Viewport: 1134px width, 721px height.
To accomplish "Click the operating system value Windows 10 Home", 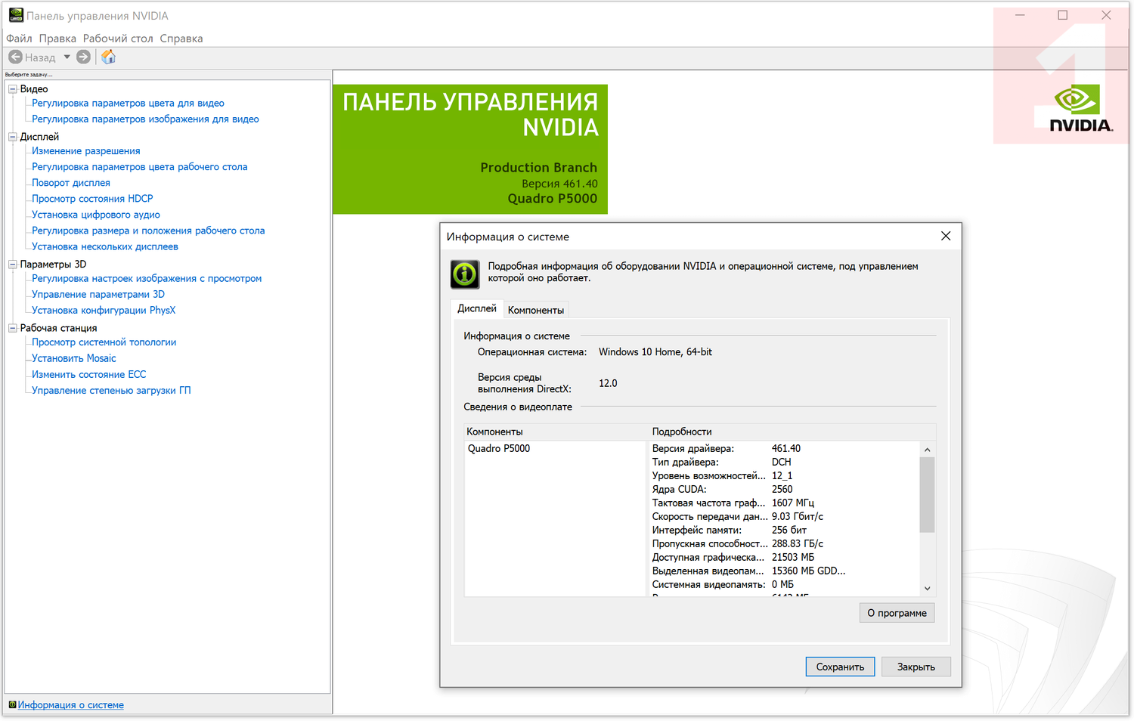I will [655, 352].
